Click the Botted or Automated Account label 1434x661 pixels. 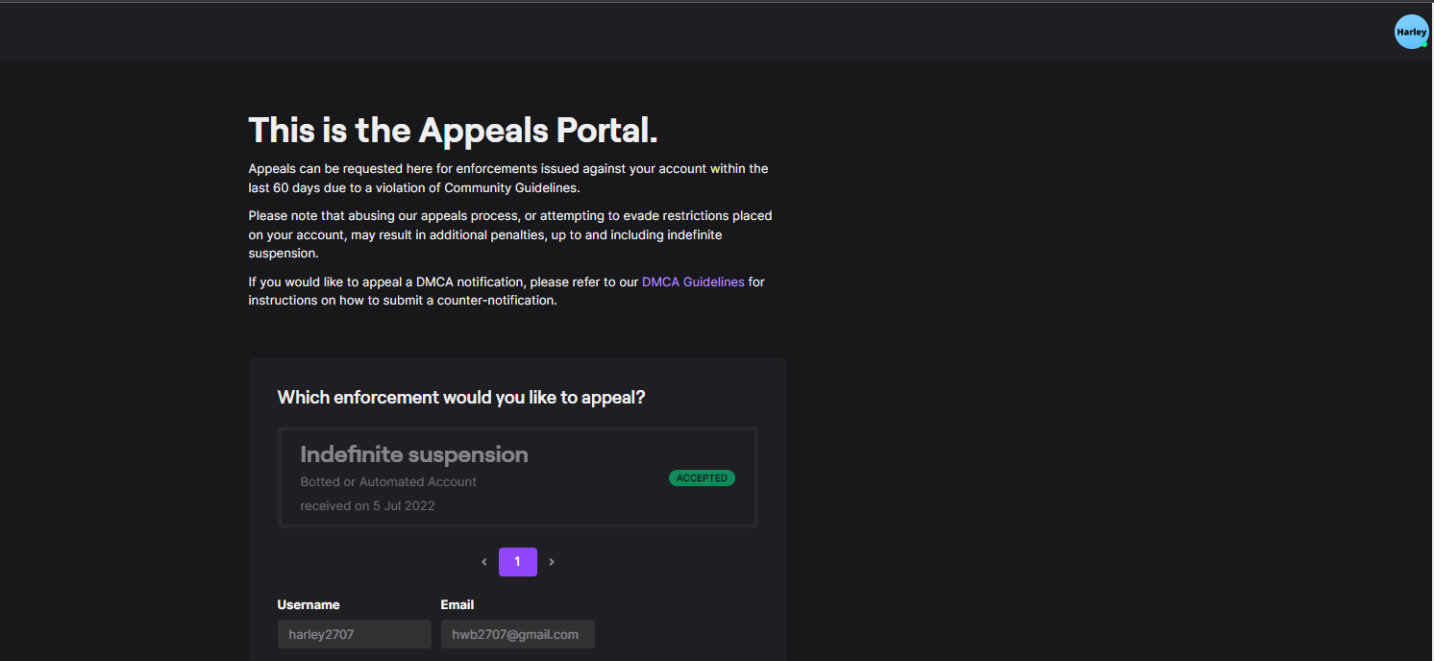click(x=388, y=481)
